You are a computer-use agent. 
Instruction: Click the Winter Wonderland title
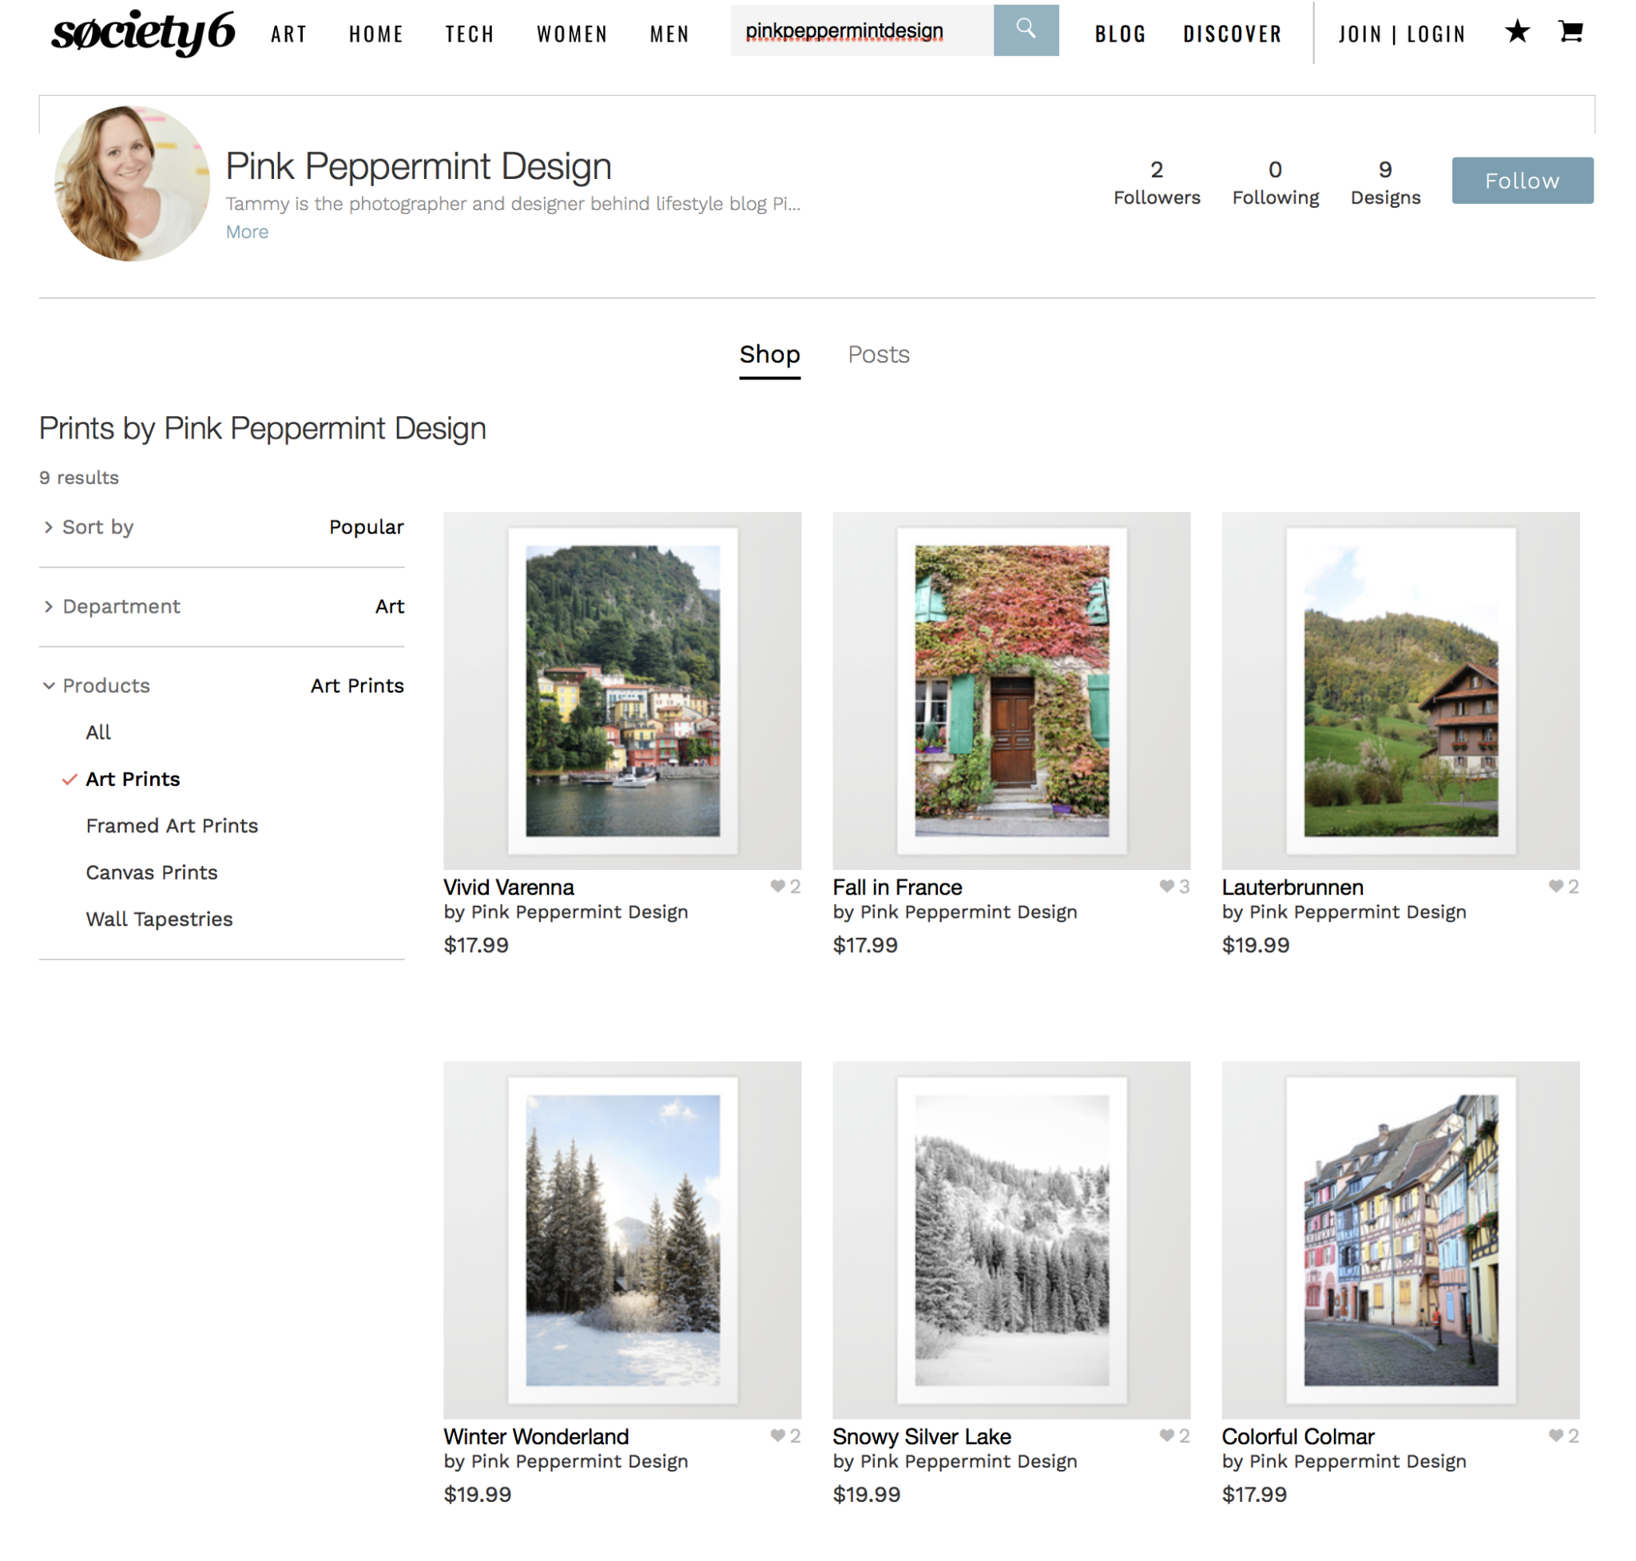[536, 1436]
